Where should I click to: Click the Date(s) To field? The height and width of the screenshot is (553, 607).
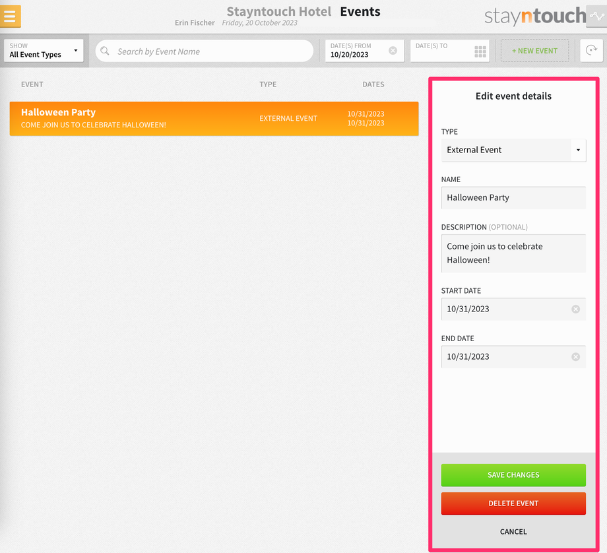(450, 50)
